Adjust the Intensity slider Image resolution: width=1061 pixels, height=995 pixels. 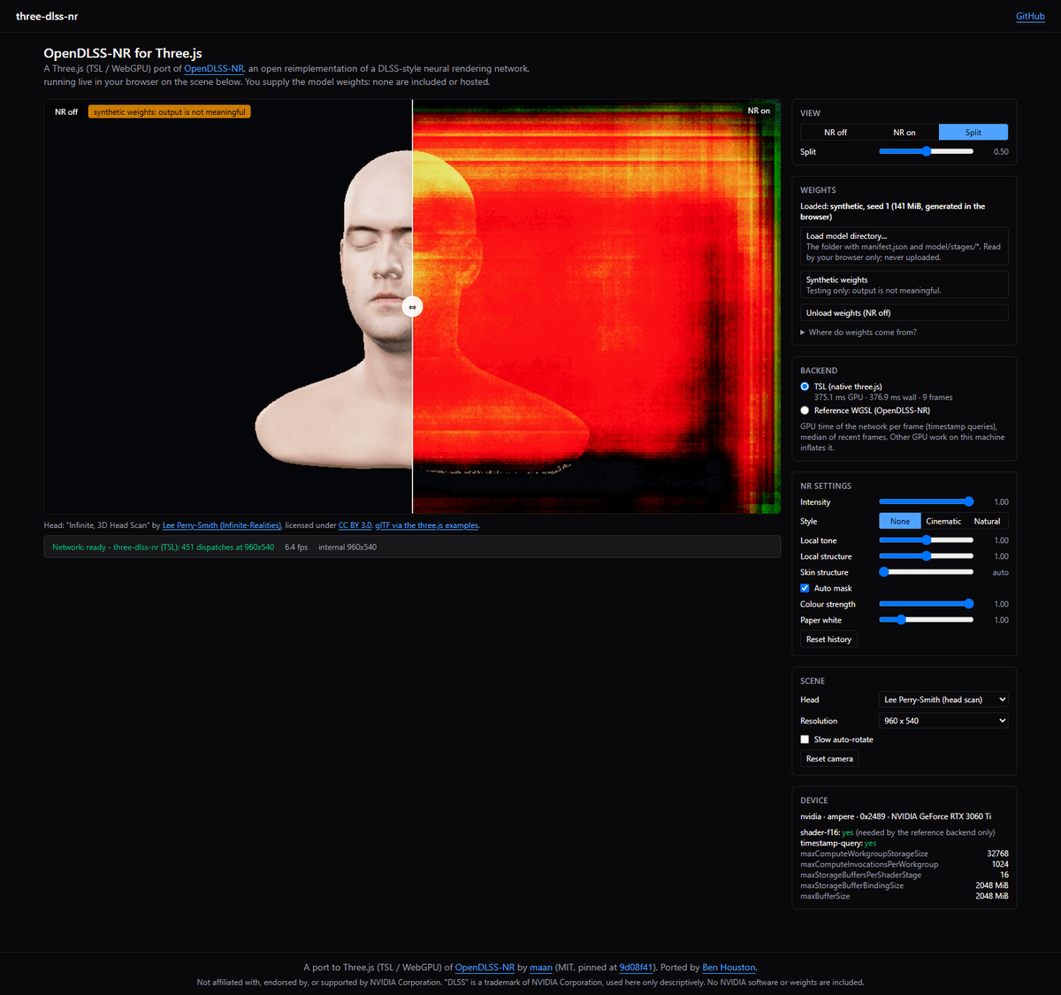click(926, 501)
